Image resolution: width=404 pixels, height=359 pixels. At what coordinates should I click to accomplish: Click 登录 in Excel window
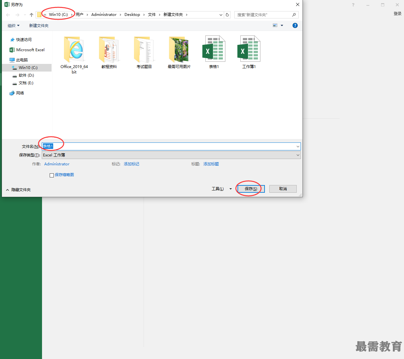click(x=397, y=14)
